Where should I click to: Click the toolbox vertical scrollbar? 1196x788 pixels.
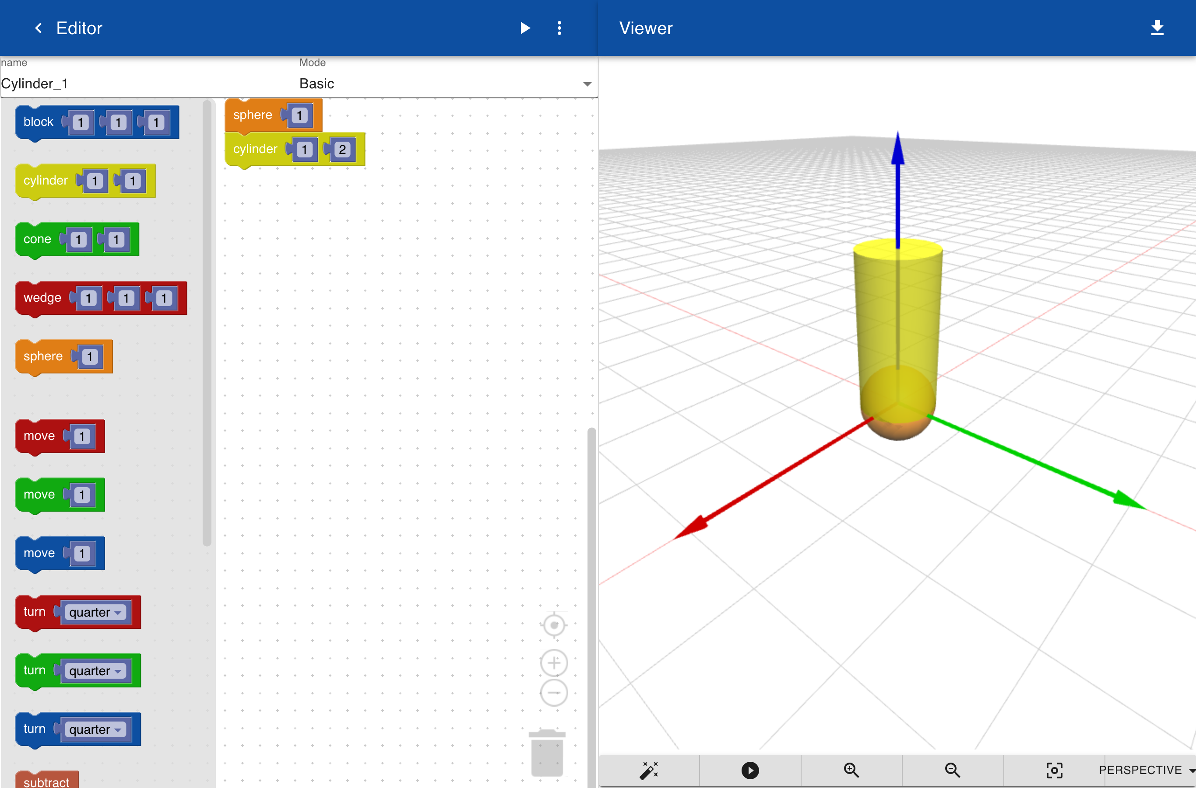(207, 323)
